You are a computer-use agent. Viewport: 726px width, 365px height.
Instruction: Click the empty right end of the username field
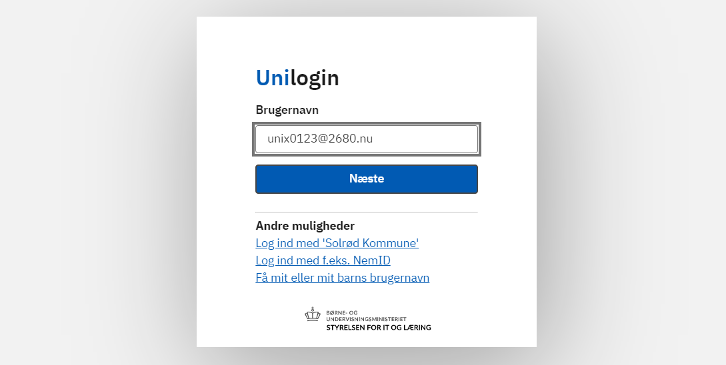(x=447, y=139)
